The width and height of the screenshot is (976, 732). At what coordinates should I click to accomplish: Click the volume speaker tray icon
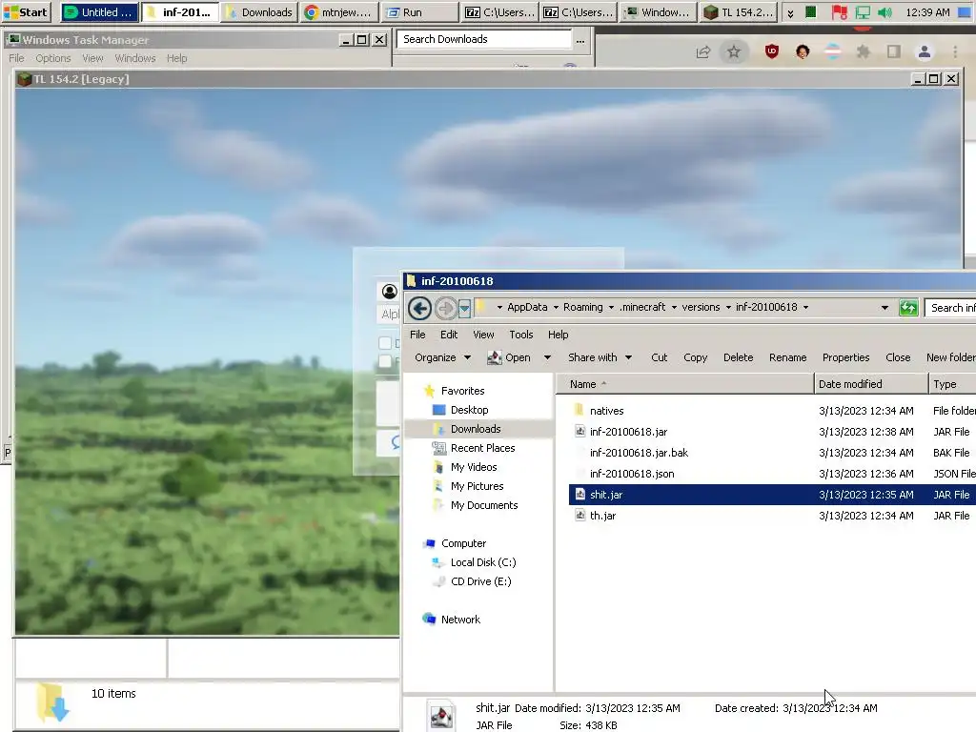(x=884, y=12)
